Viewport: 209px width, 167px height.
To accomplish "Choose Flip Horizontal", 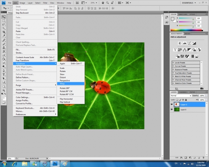I will point(71,99).
